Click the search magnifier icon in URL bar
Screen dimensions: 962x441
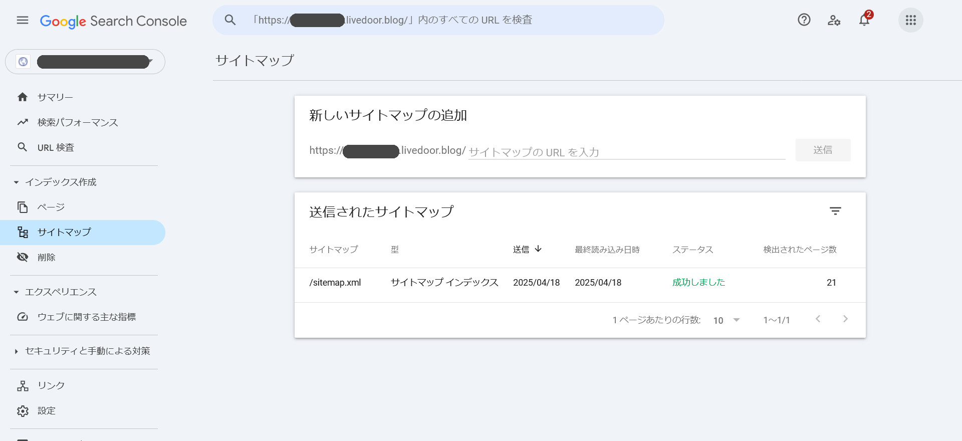(x=230, y=20)
